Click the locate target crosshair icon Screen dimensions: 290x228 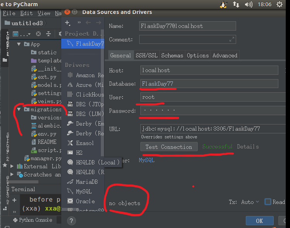(x=38, y=34)
